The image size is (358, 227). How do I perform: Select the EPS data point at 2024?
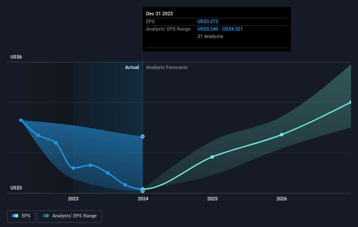click(x=143, y=189)
